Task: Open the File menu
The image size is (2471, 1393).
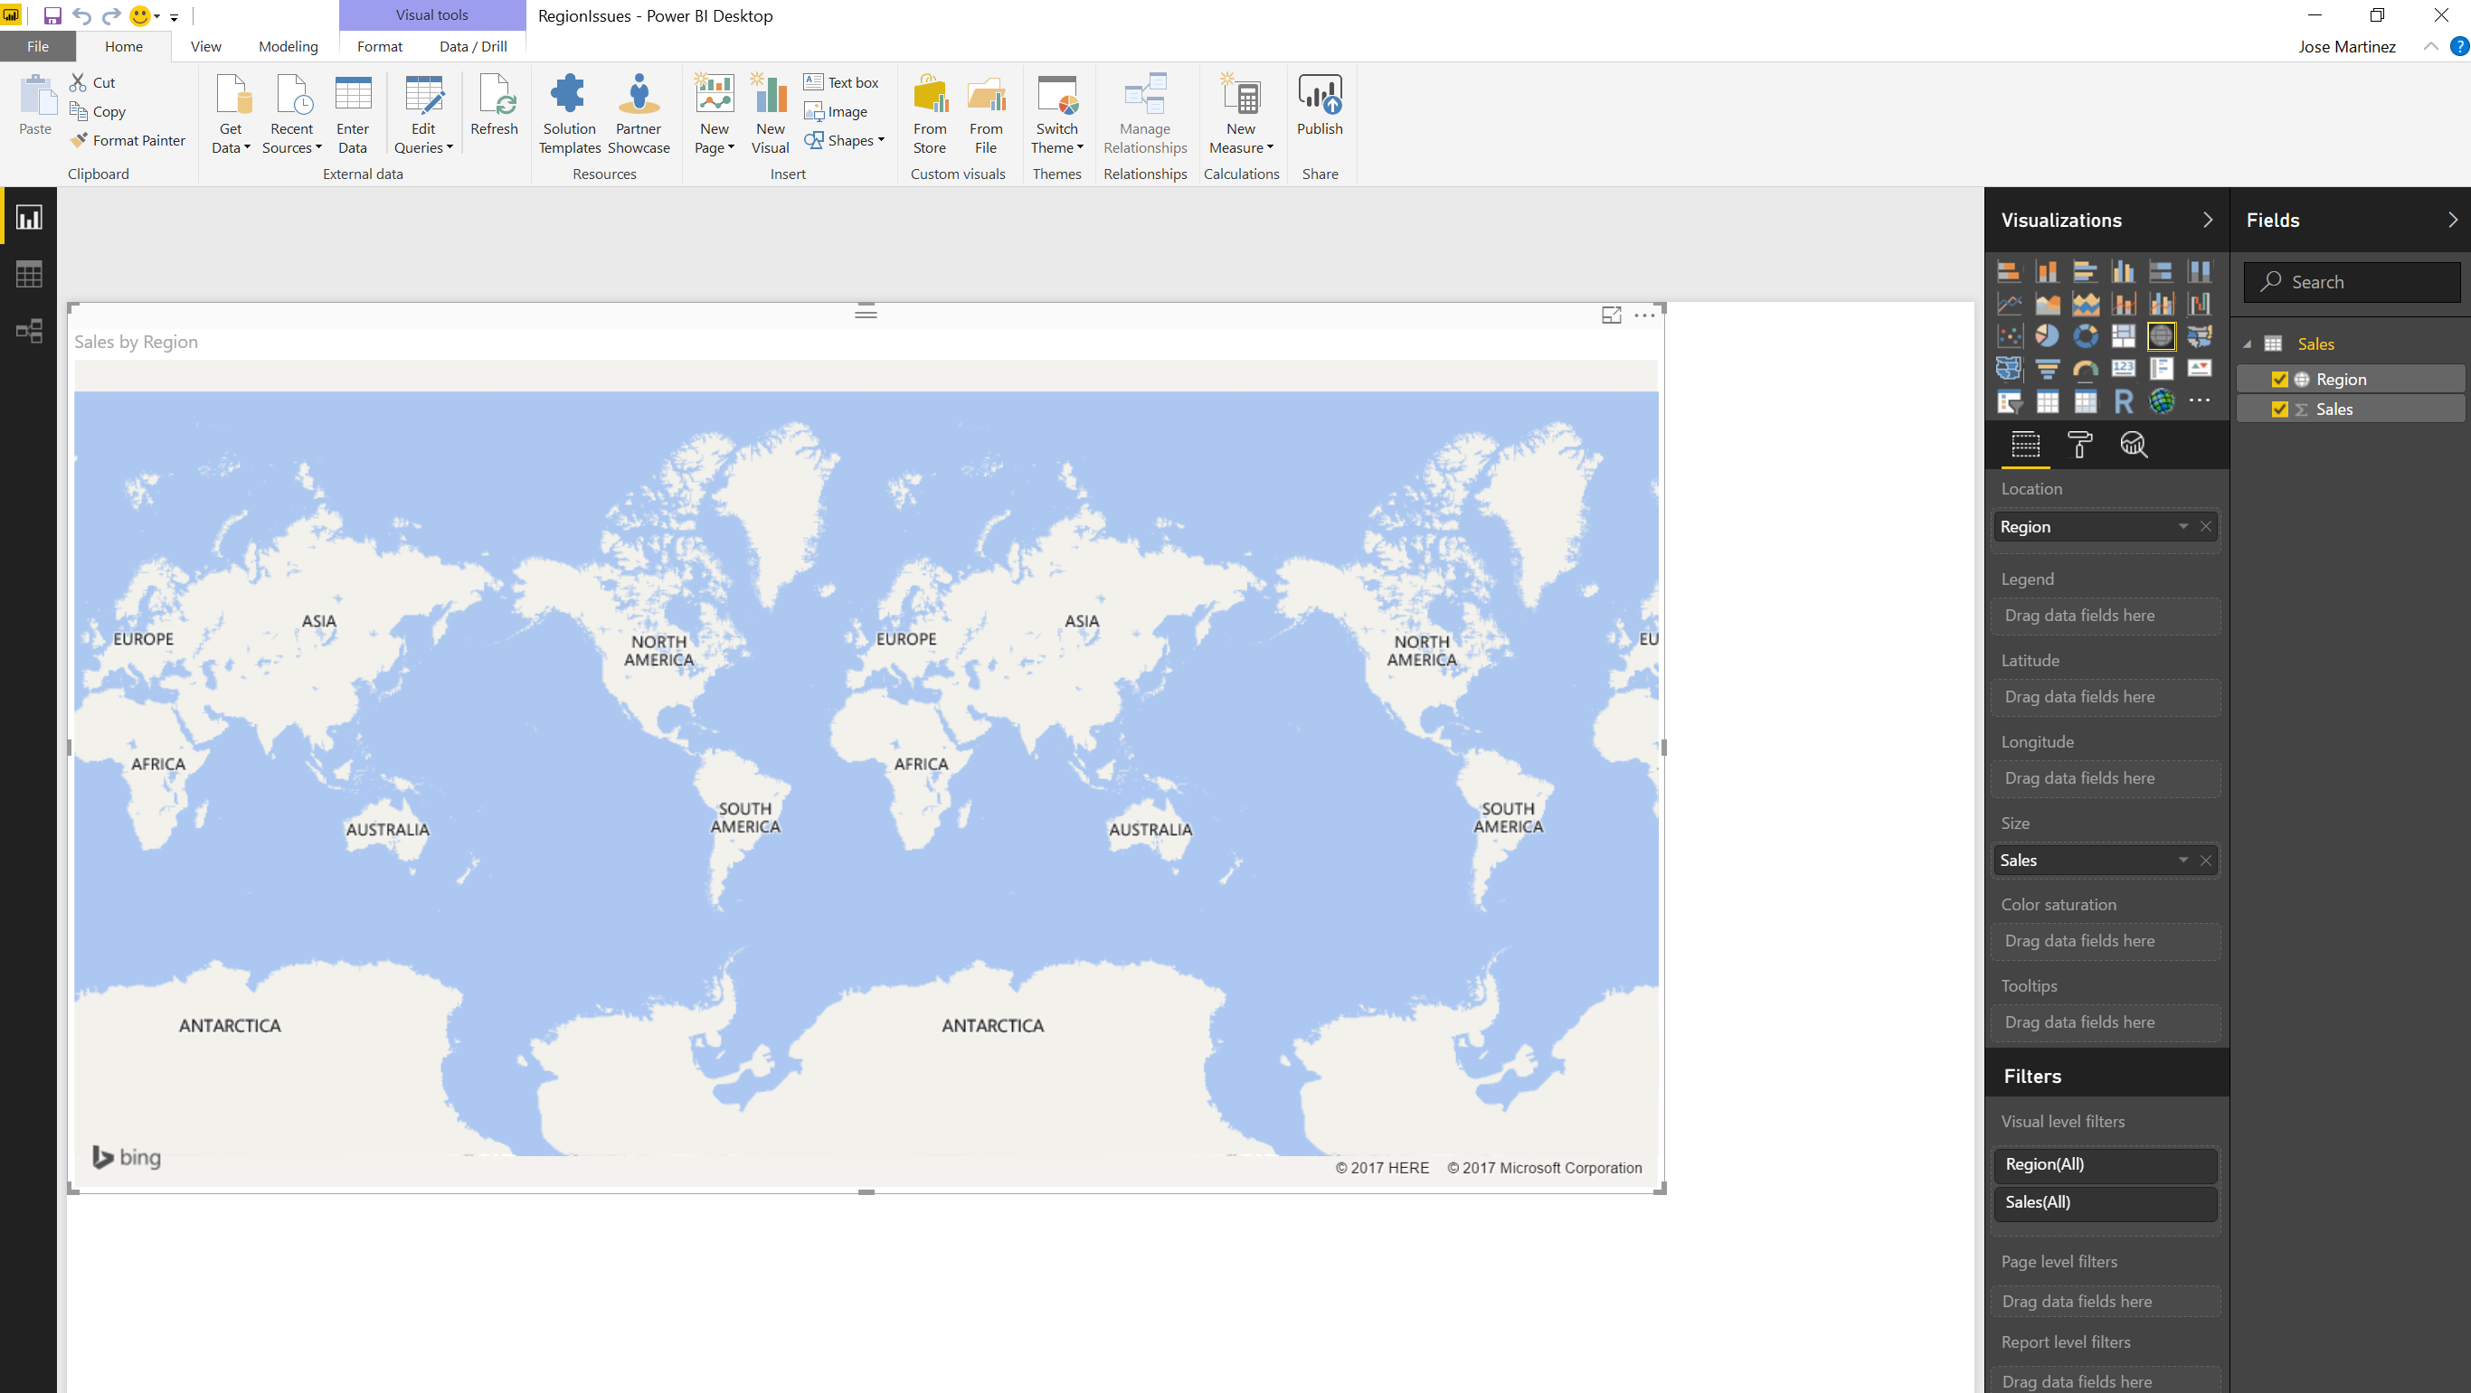Action: click(37, 46)
